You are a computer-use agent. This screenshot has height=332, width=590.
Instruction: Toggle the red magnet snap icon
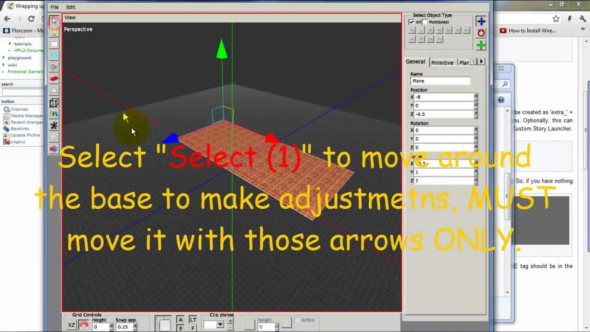point(83,325)
